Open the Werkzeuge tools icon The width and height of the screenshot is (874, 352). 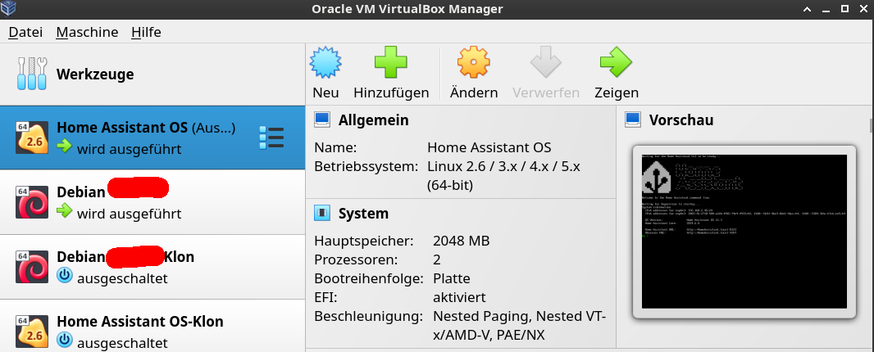point(32,74)
